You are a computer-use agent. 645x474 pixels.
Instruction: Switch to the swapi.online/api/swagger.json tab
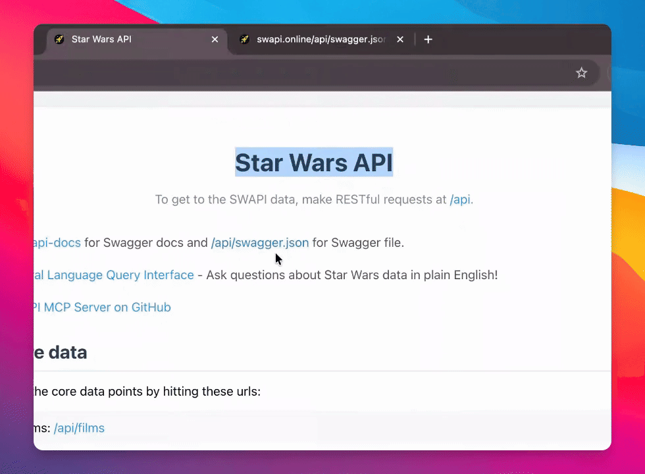pos(321,39)
